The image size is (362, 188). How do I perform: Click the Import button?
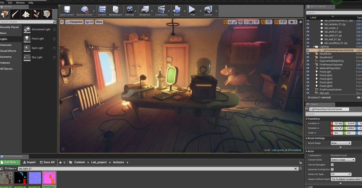pyautogui.click(x=29, y=162)
